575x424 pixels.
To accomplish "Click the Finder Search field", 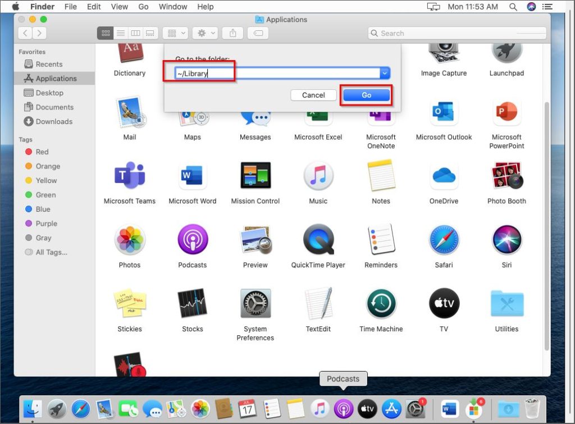I will (x=457, y=33).
